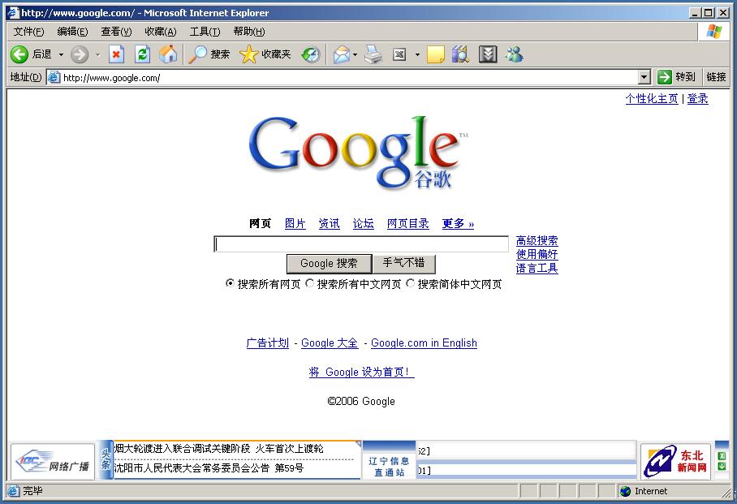Image resolution: width=737 pixels, height=504 pixels.
Task: Open the 语言工具 language tools link
Action: pos(537,269)
